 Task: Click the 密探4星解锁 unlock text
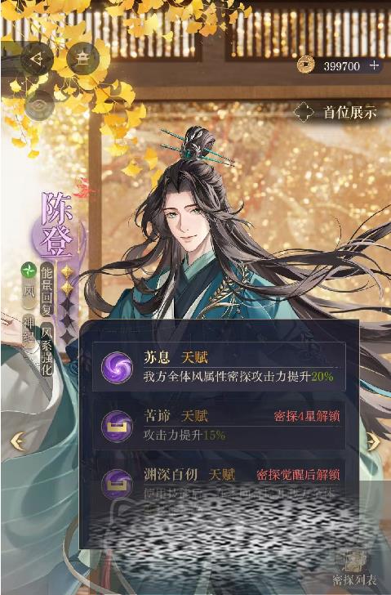point(307,416)
